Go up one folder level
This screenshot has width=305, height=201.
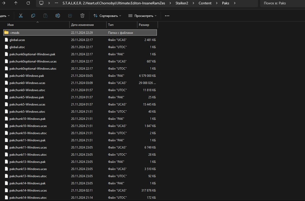(16, 3)
